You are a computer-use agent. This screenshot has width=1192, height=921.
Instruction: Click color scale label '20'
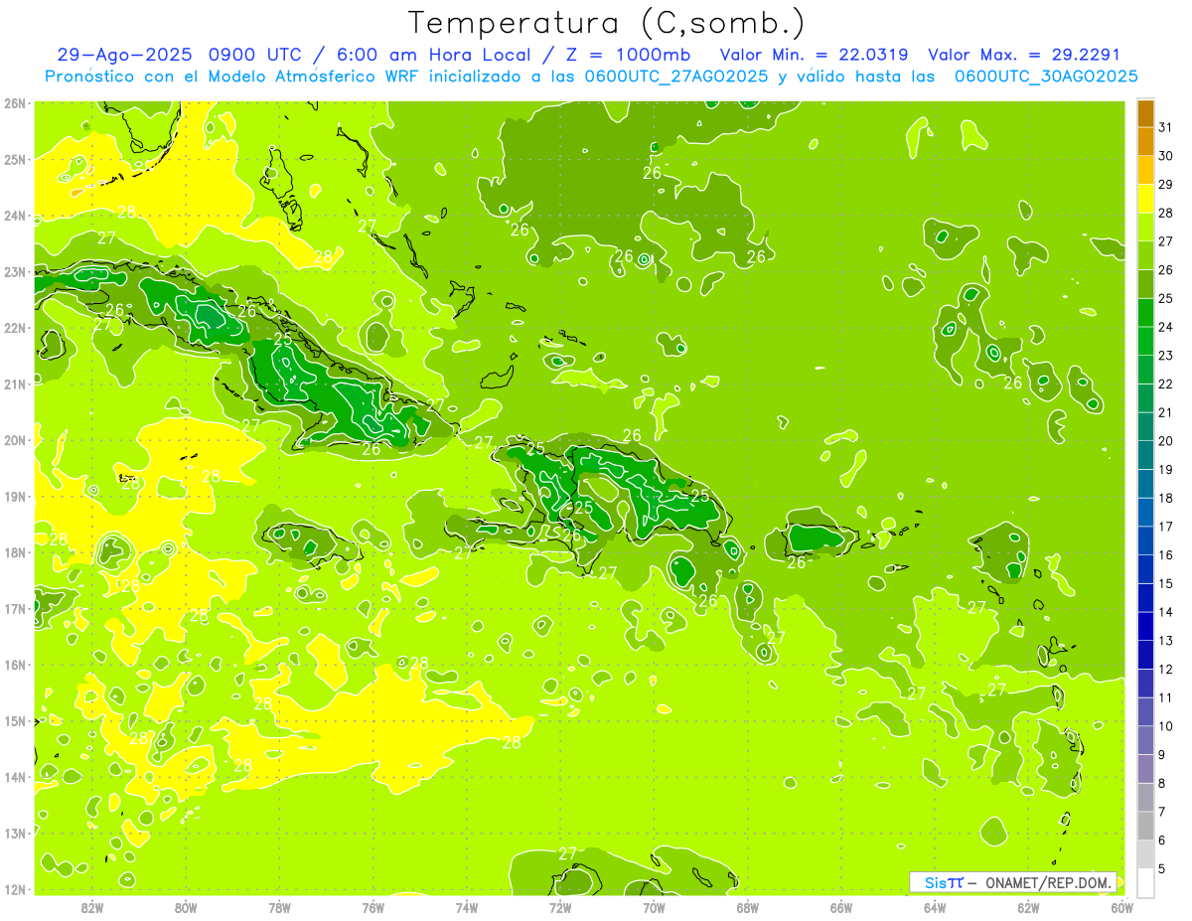tap(1165, 440)
